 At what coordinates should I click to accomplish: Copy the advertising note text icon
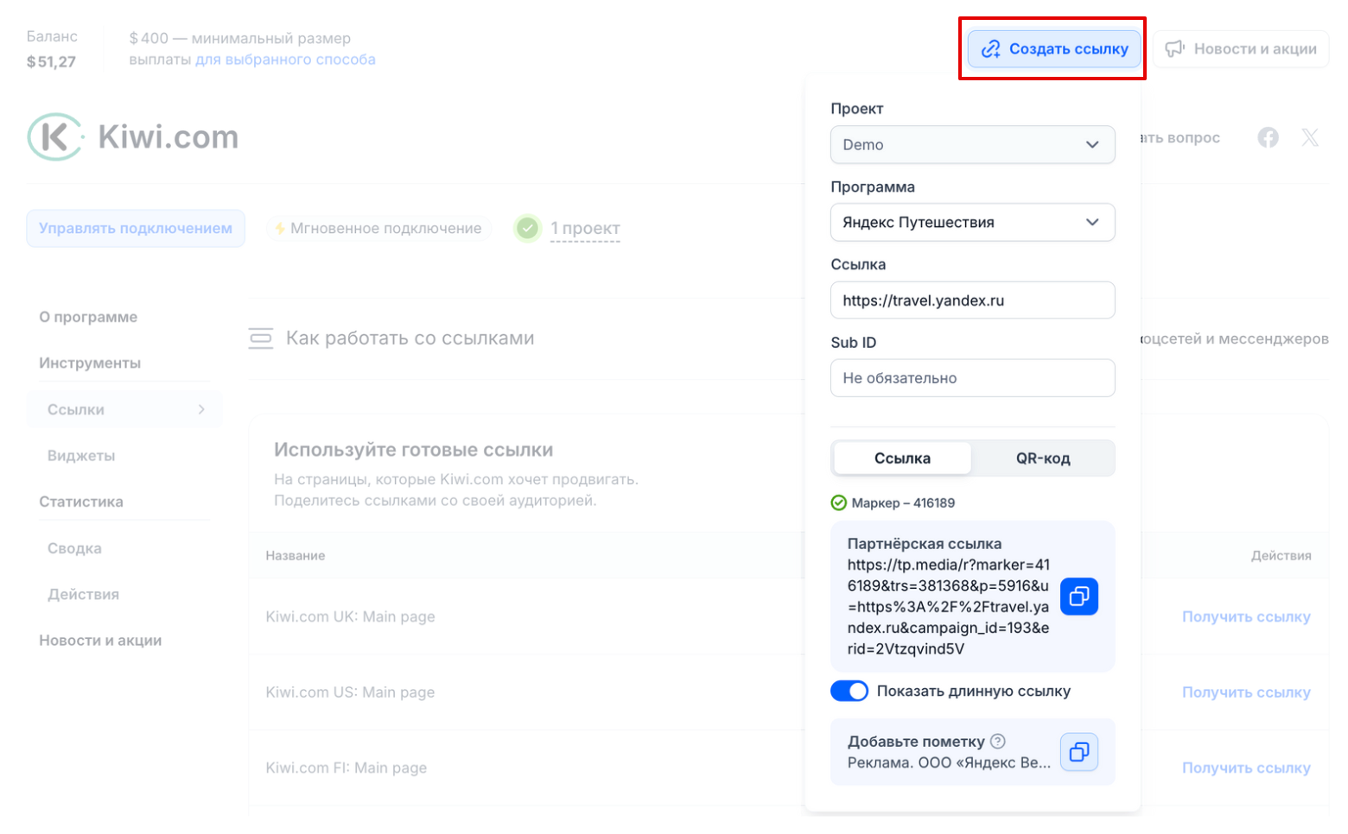coord(1078,752)
